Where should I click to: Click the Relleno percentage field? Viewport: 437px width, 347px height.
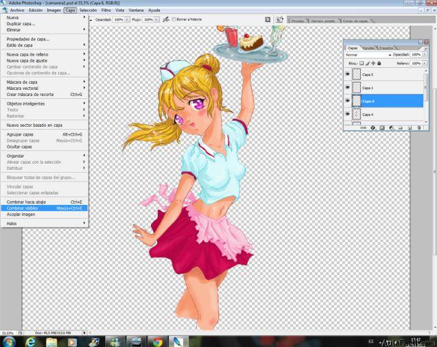point(416,63)
